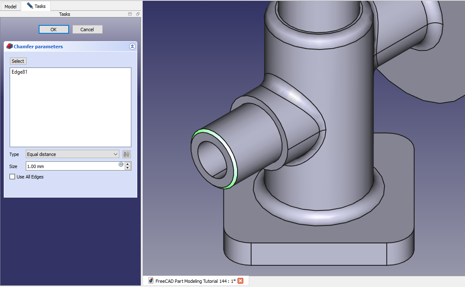Enable the Use All Edges checkbox
The width and height of the screenshot is (465, 287).
[12, 177]
